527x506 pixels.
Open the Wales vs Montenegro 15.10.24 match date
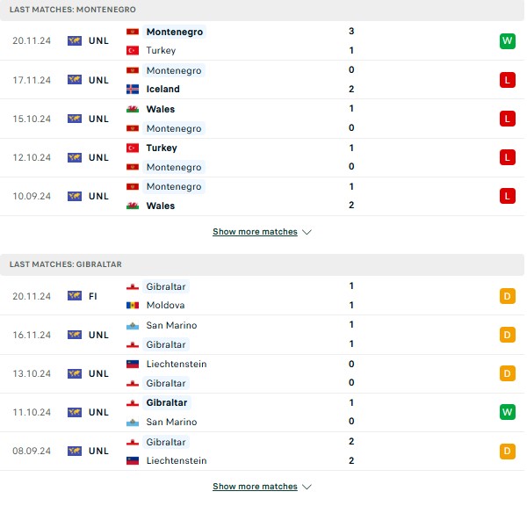[32, 119]
